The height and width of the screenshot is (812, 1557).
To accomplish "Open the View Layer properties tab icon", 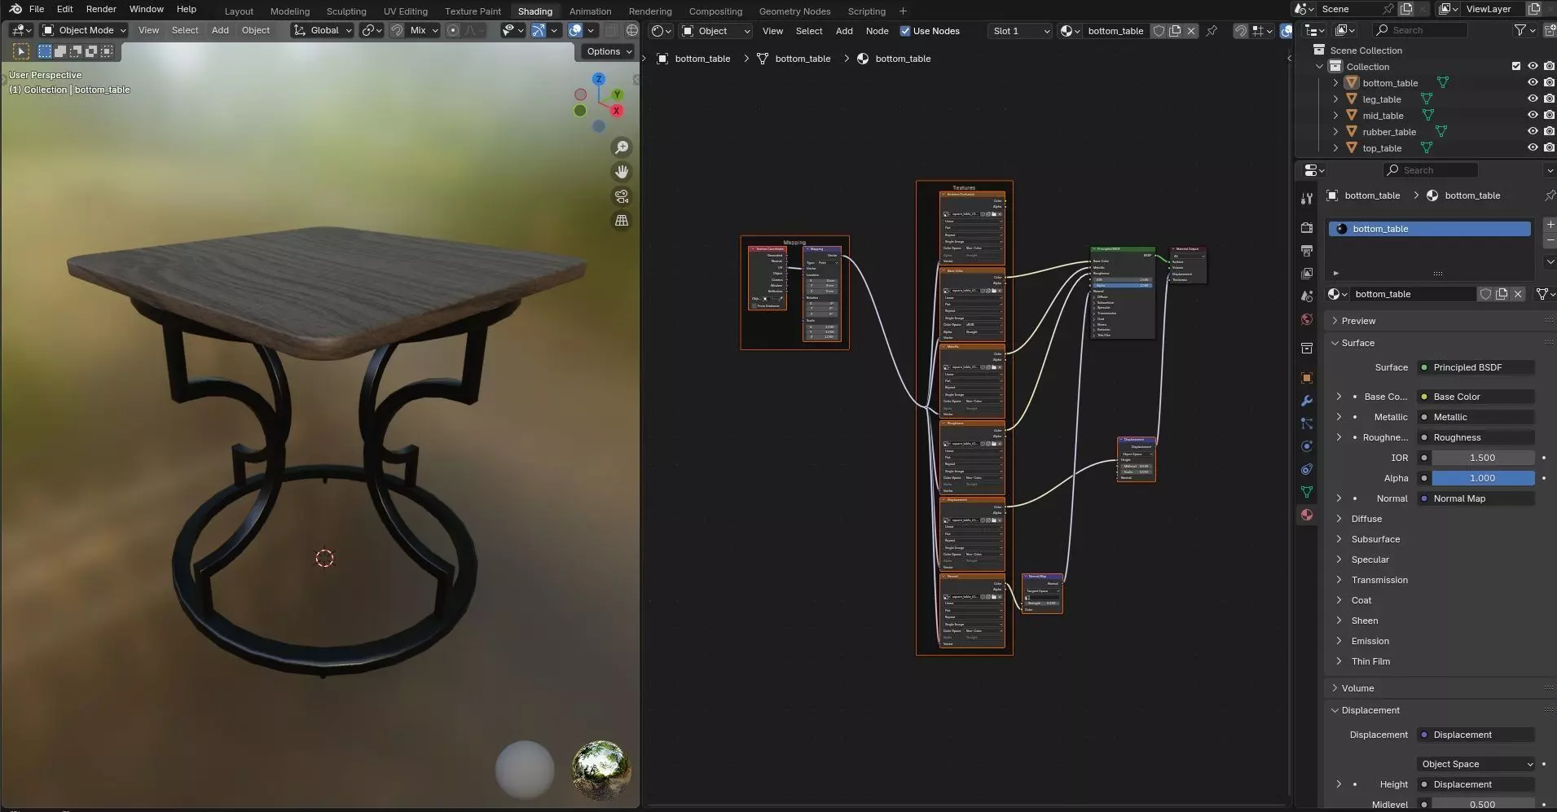I will [x=1307, y=274].
